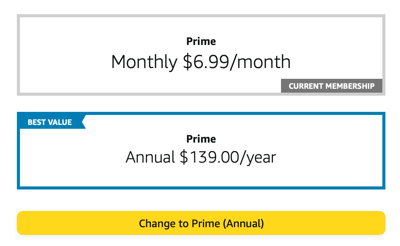Click the $6.99/month price text

[236, 62]
